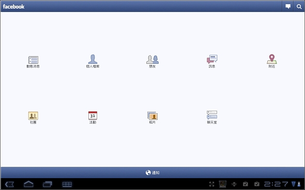Click the fullscreen expand arrows icon
Screen dimensions: 305x190
211,184
